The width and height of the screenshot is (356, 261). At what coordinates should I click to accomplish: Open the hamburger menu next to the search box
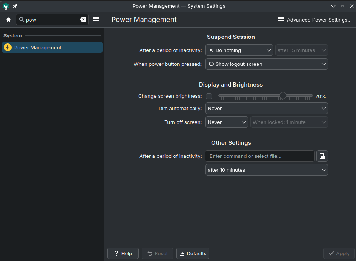tap(96, 20)
